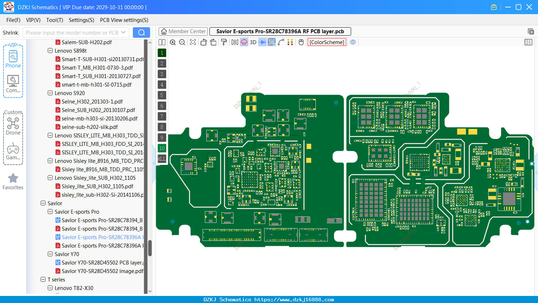The width and height of the screenshot is (538, 303).
Task: Open the ColorScheme selector
Action: 327,42
